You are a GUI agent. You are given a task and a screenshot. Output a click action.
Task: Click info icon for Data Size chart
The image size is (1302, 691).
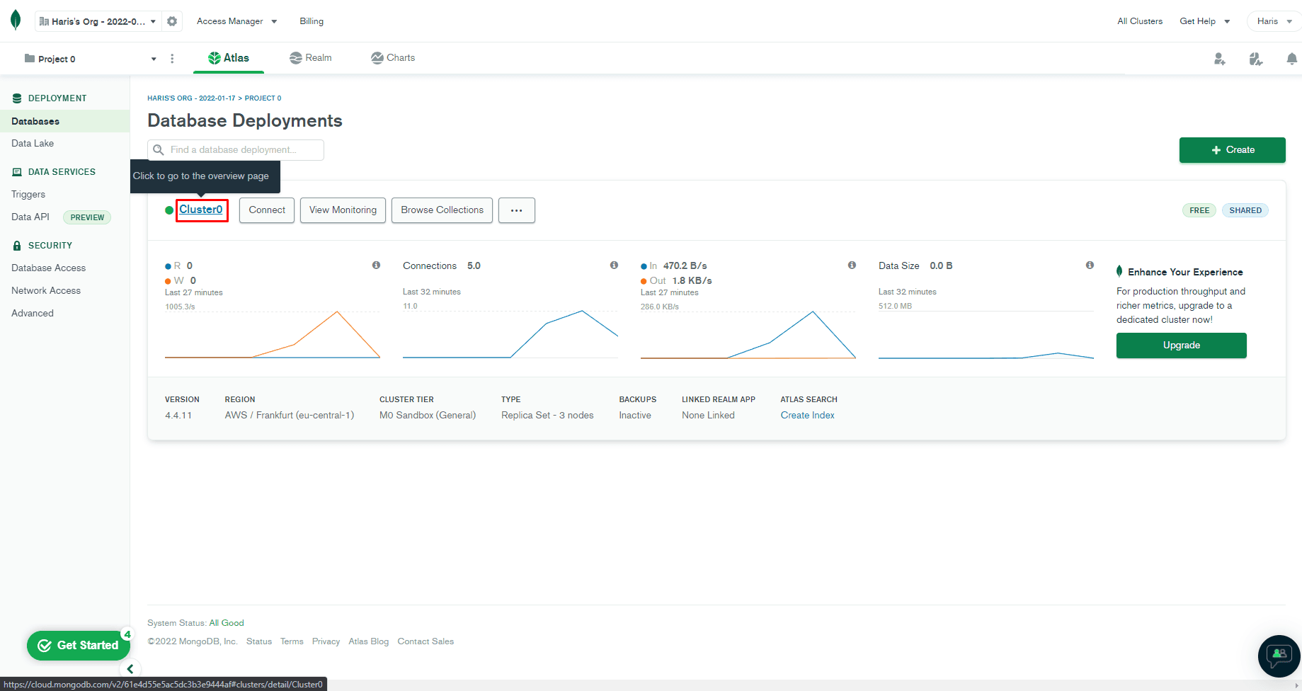click(1090, 265)
